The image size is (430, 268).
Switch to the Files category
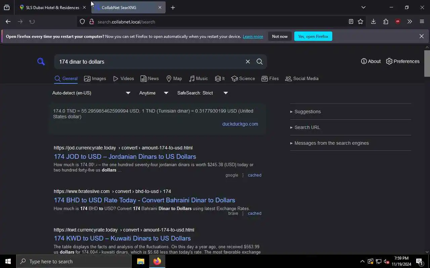coord(270,78)
